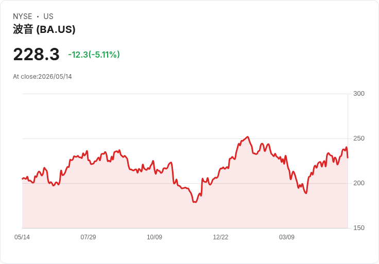Click the red line's starting point

[x=23, y=179]
